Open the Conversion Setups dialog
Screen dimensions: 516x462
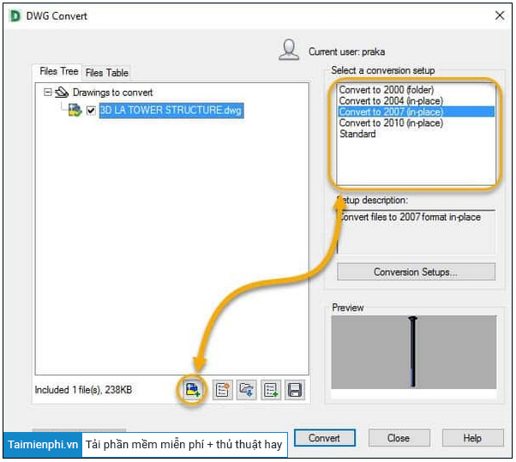pos(416,272)
